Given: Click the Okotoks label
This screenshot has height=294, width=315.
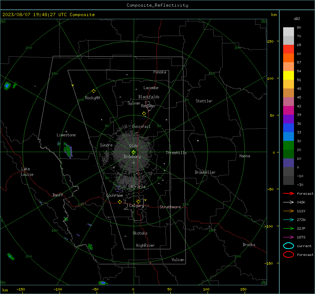Looking at the screenshot, I should pyautogui.click(x=140, y=233).
